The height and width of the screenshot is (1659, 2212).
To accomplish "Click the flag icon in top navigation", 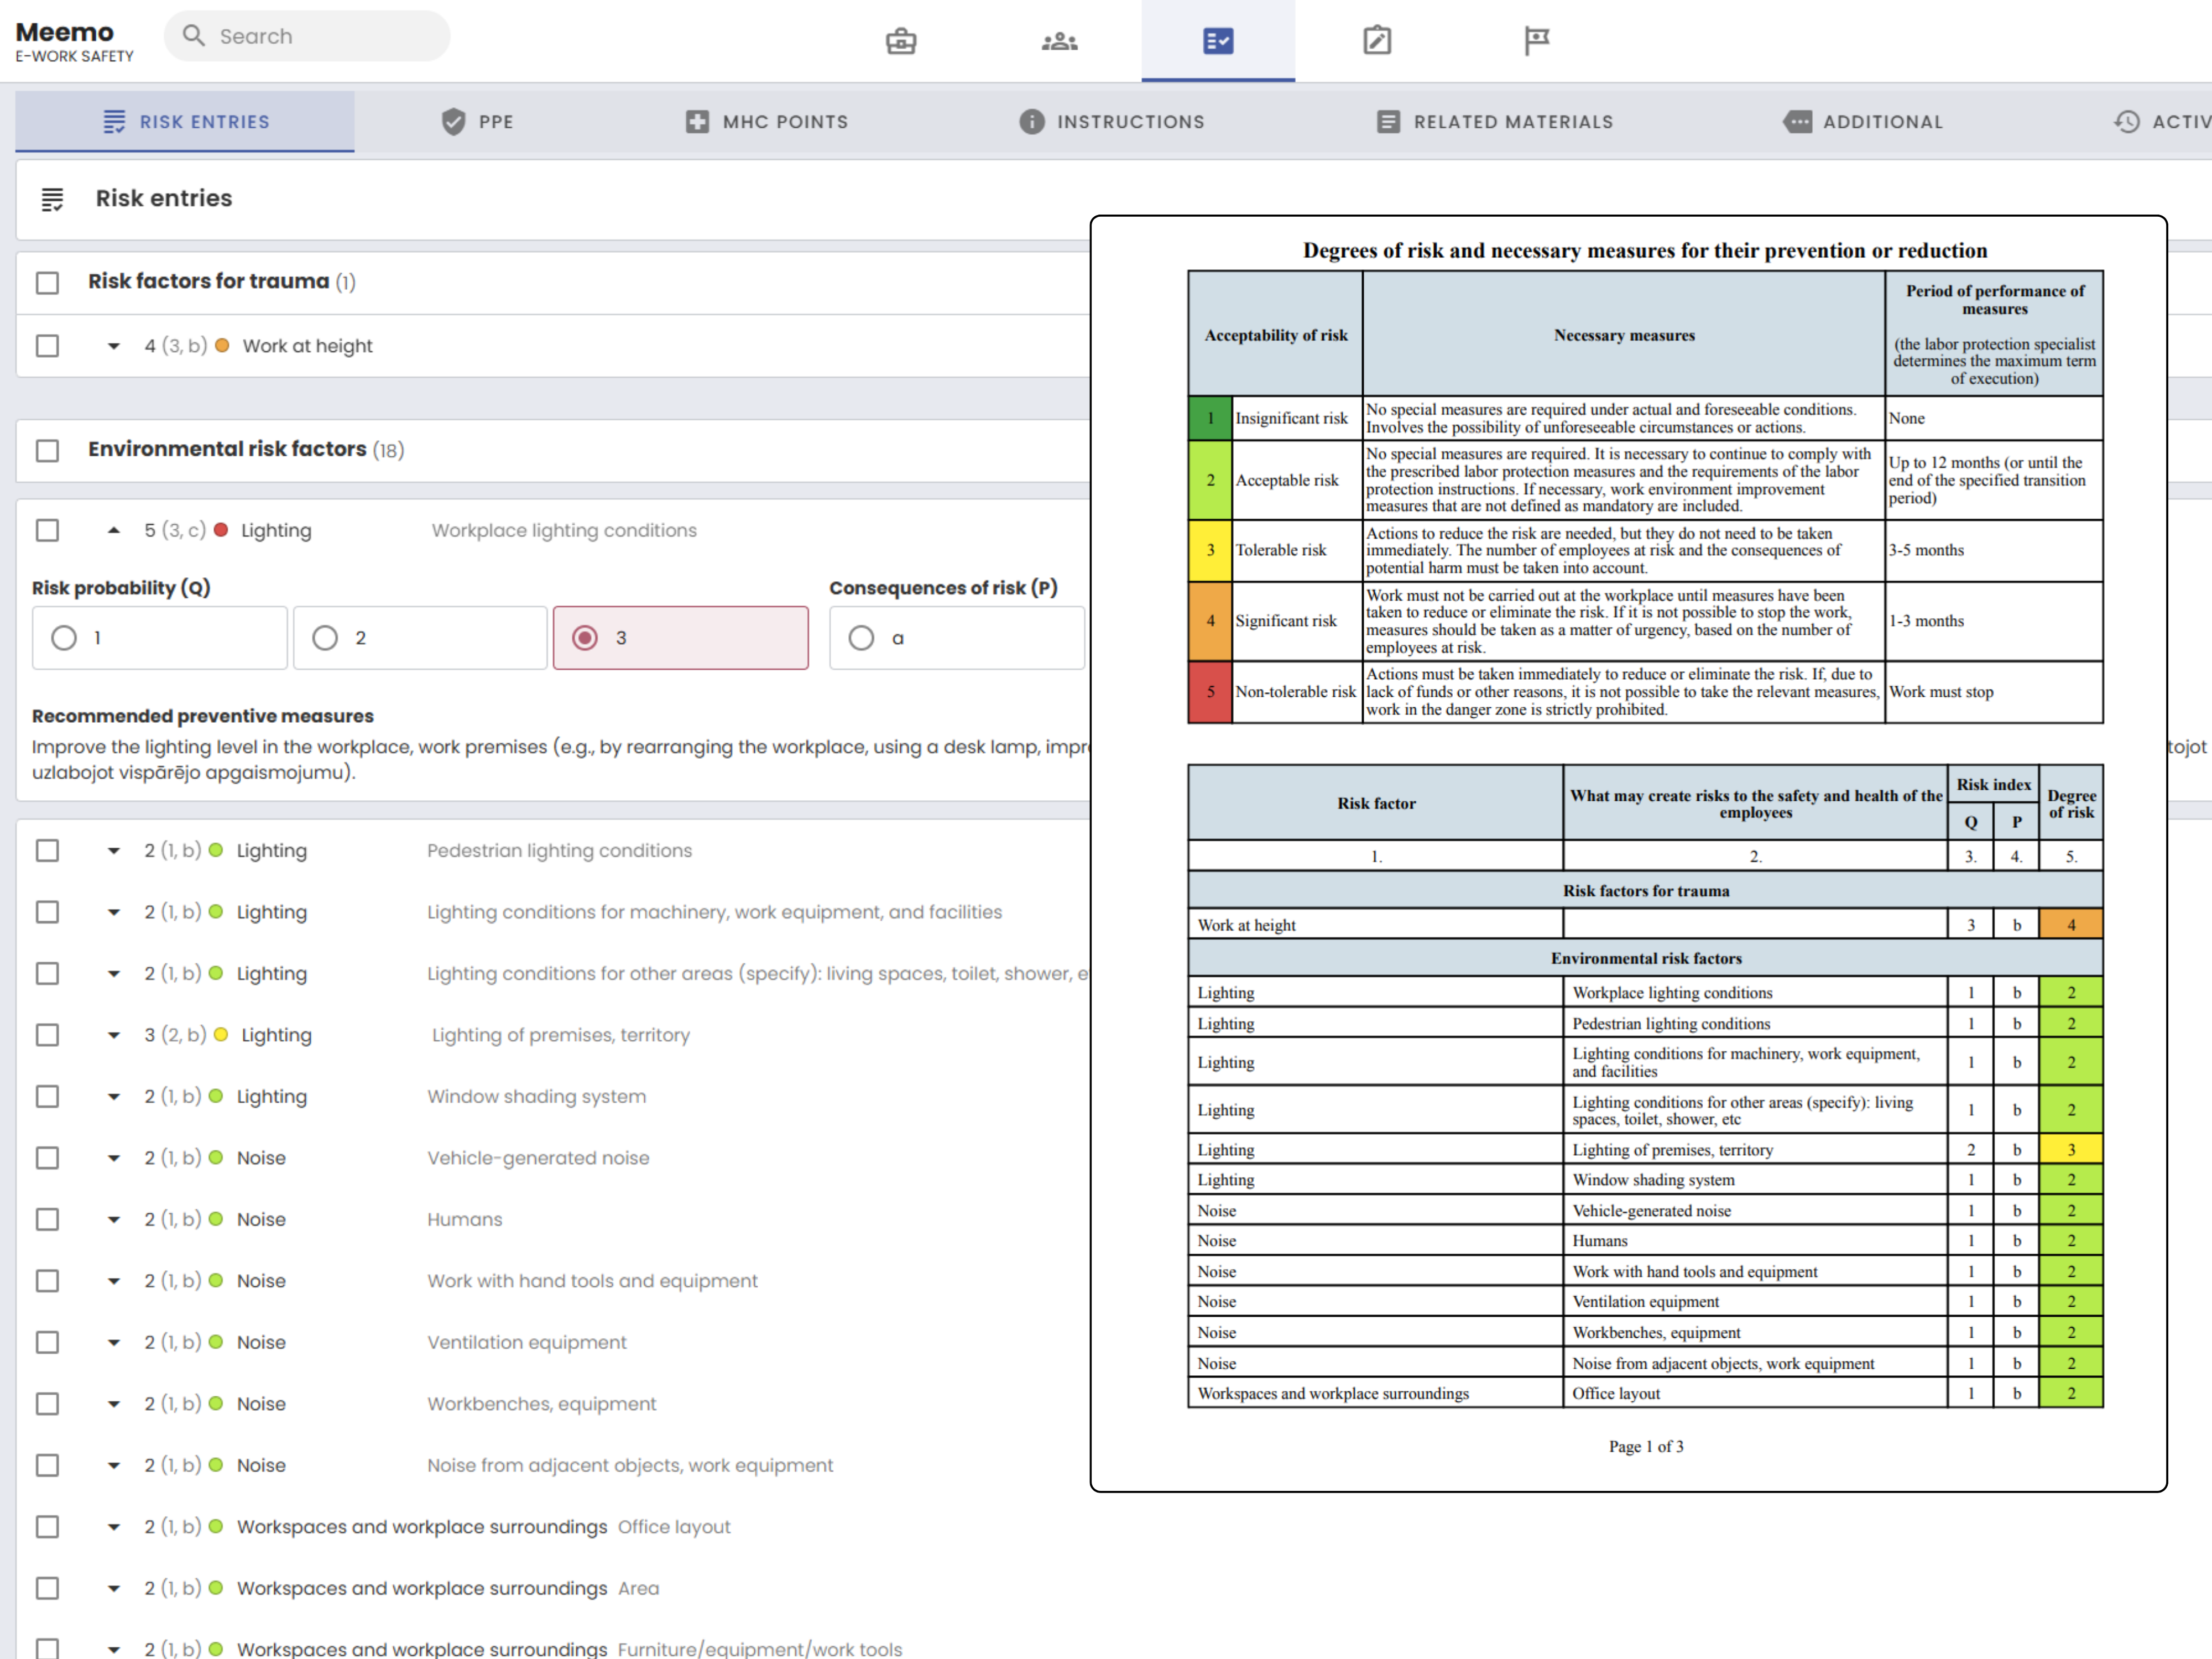I will (x=1536, y=41).
